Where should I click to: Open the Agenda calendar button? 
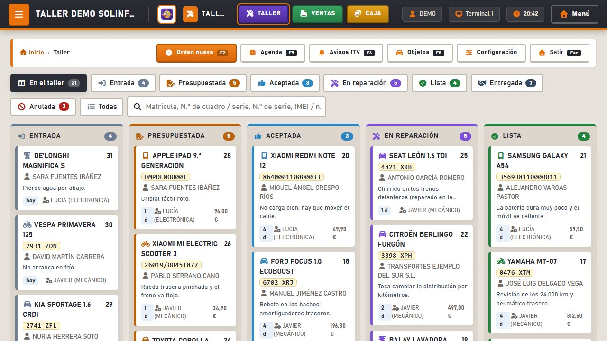(273, 53)
